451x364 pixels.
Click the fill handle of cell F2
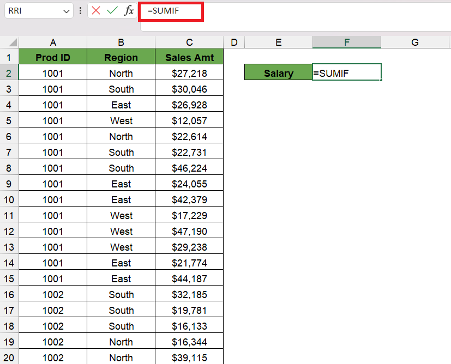pos(381,80)
